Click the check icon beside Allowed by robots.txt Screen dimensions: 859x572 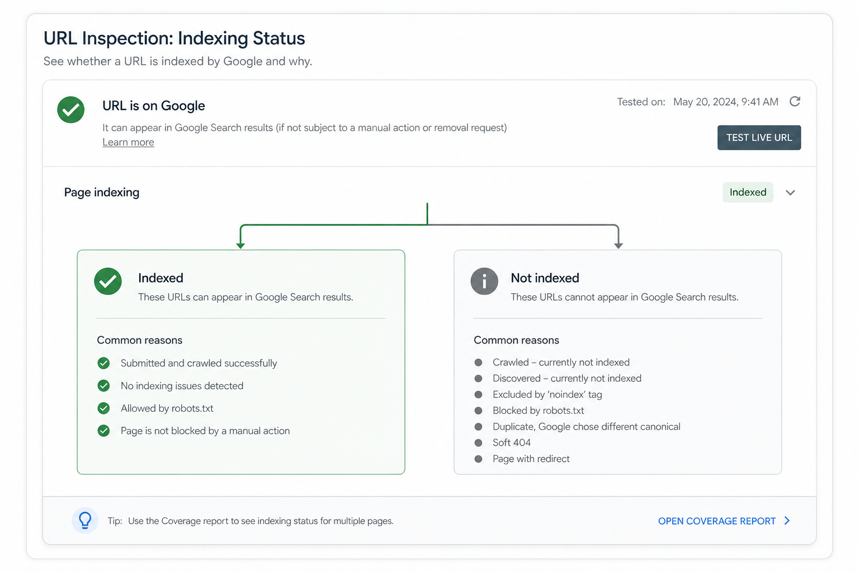tap(103, 408)
